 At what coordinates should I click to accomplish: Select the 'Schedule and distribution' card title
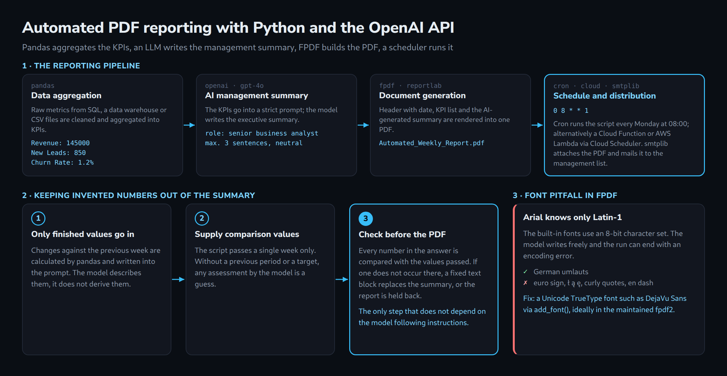(x=605, y=96)
